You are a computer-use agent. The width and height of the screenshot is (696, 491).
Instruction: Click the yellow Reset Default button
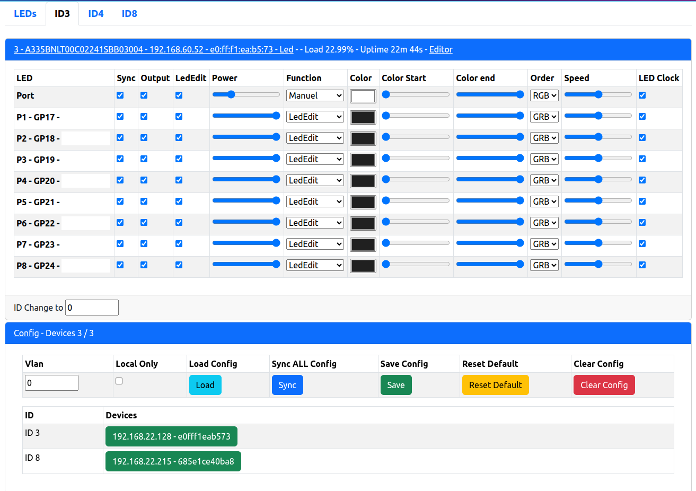[x=496, y=385]
